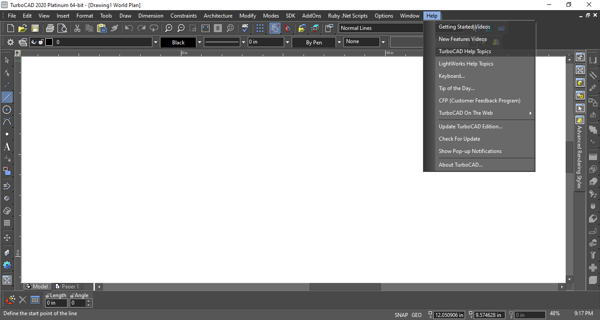The image size is (600, 320).
Task: Click the Paste clipboard icon
Action: coord(102,28)
